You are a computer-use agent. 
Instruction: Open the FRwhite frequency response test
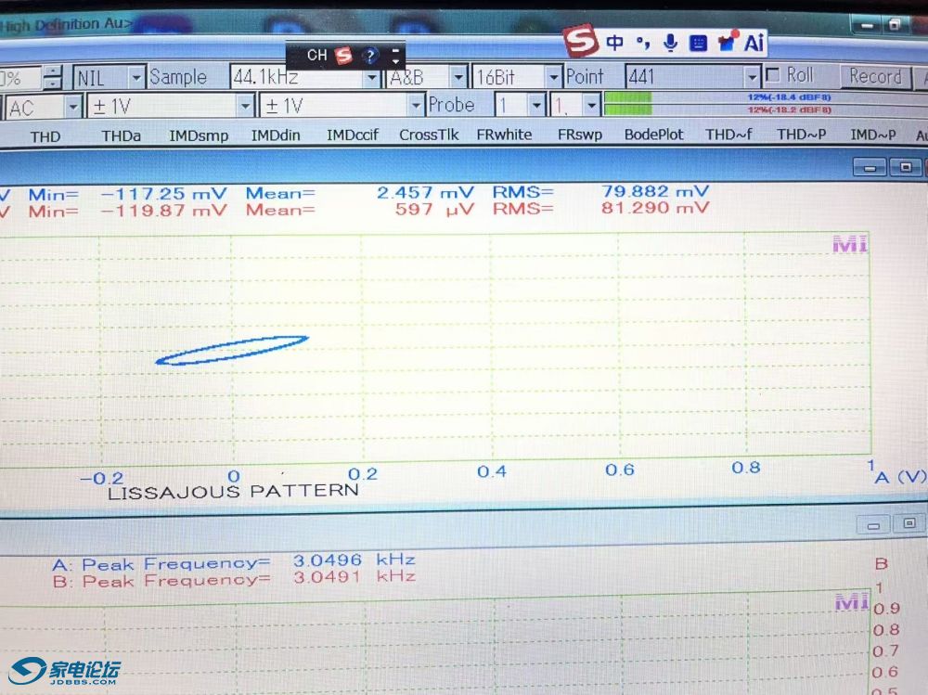click(x=504, y=135)
